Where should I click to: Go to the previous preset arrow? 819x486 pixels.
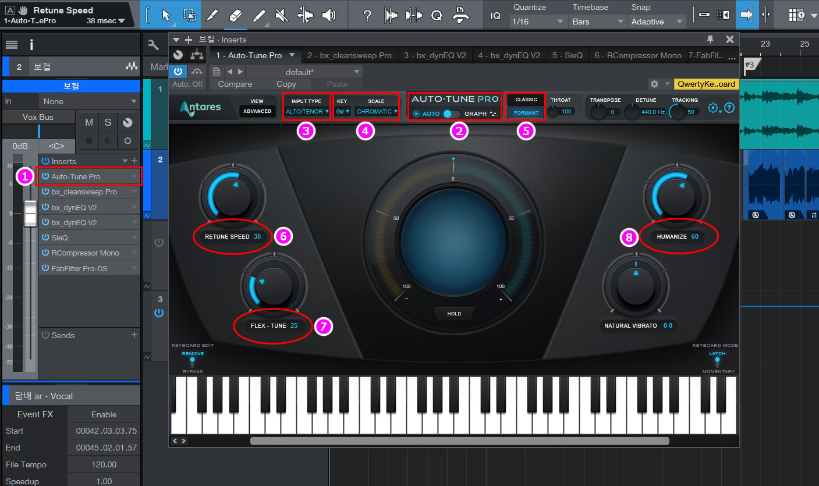pyautogui.click(x=229, y=72)
